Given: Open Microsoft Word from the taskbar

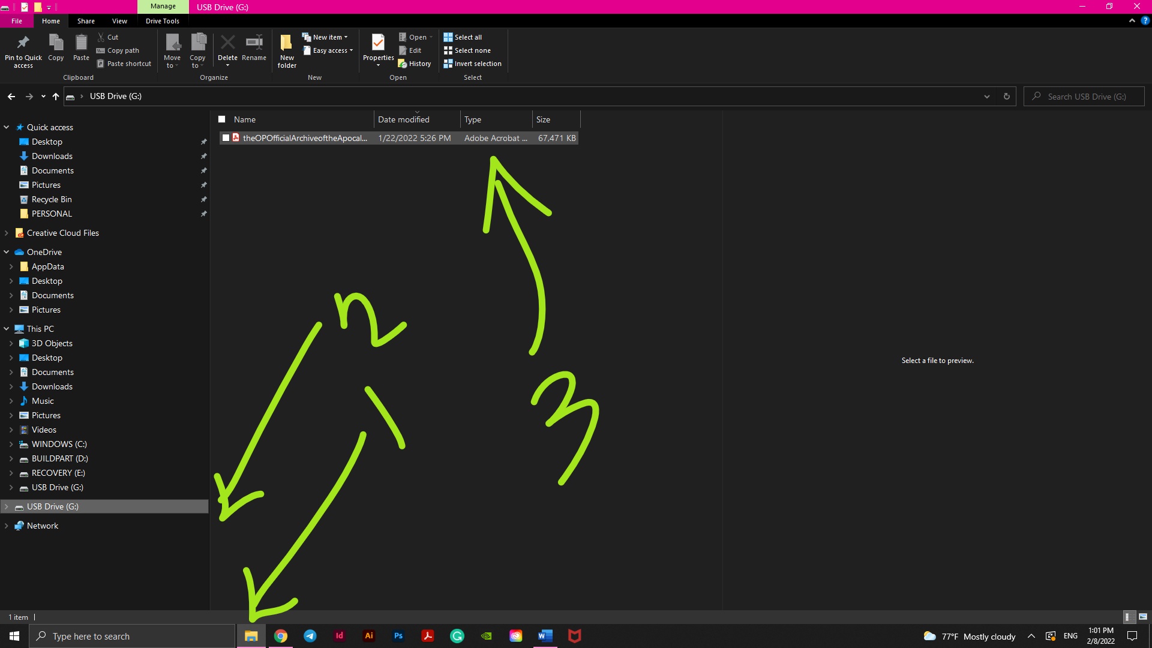Looking at the screenshot, I should [545, 636].
